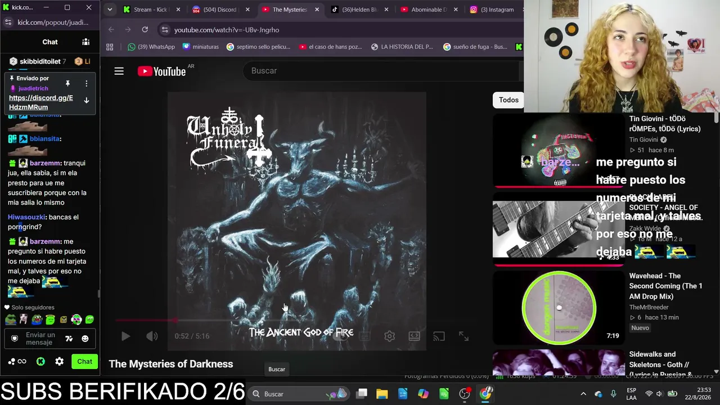This screenshot has width=720, height=405.
Task: Open the (39) WhatsApp bookmark
Action: point(151,47)
